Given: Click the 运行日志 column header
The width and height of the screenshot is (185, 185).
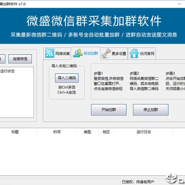Looking at the screenshot, I should 144,132.
